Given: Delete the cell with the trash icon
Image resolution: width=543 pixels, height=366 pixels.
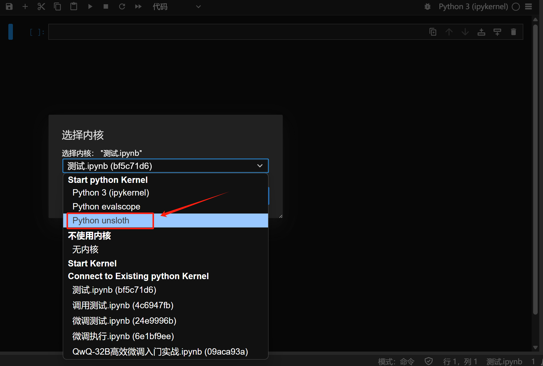Looking at the screenshot, I should 513,32.
